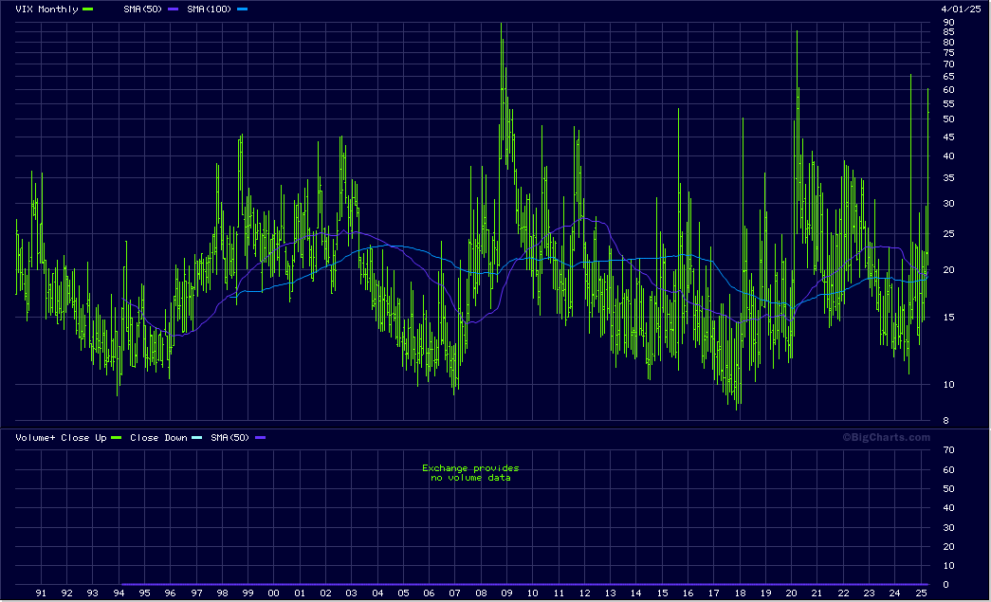The height and width of the screenshot is (602, 991).
Task: Click the 25 label on the price axis
Action: click(948, 234)
